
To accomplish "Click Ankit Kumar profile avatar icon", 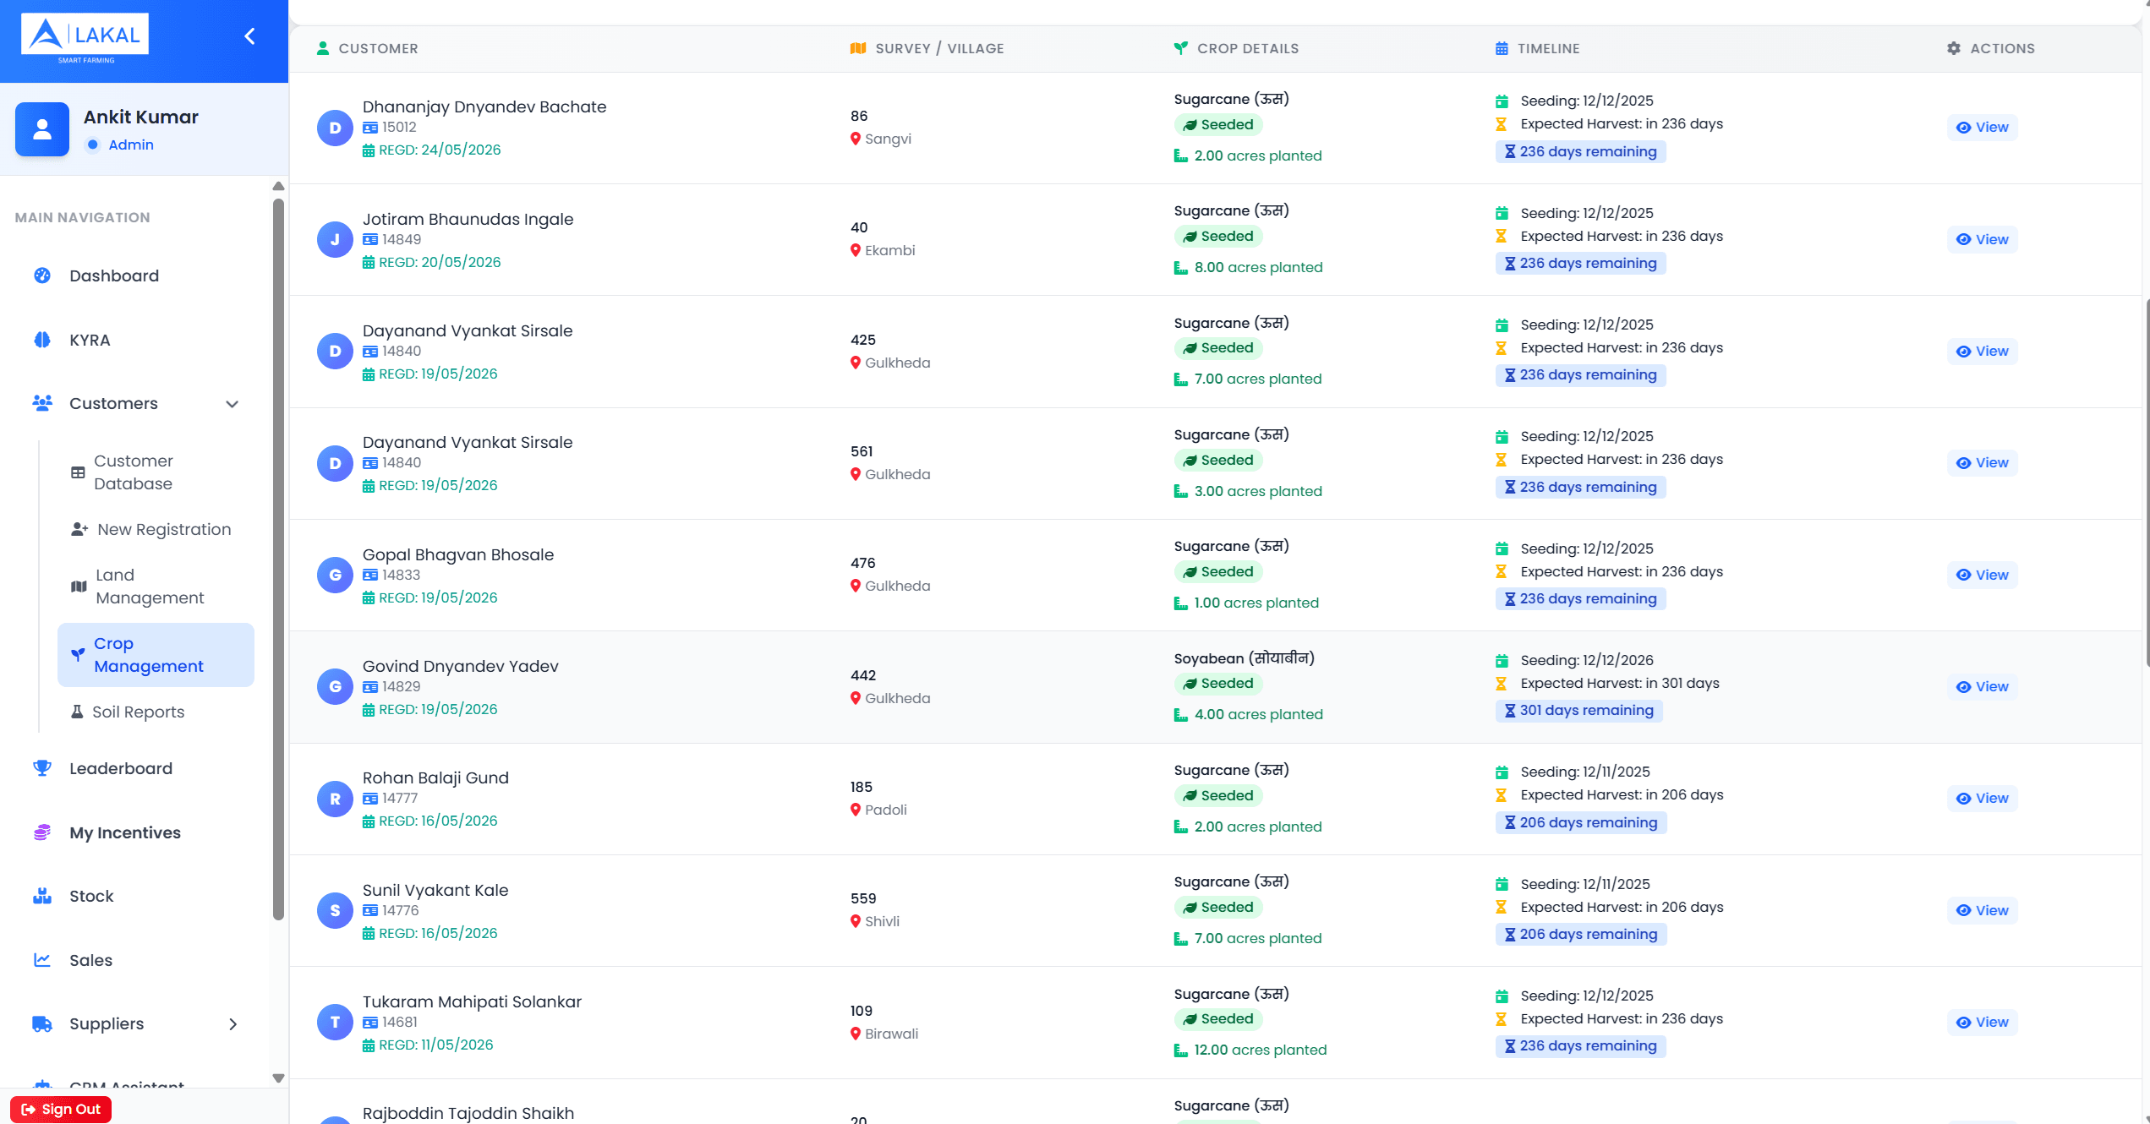I will coord(42,129).
